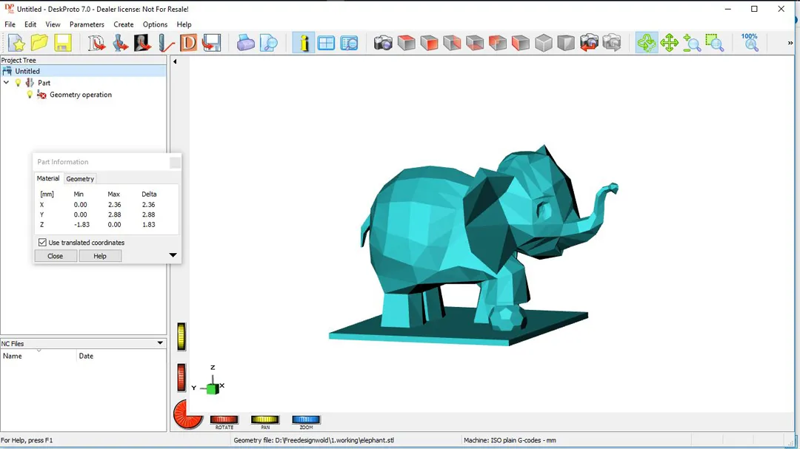Select the Zoom window tool icon
Image resolution: width=800 pixels, height=449 pixels.
(x=714, y=43)
